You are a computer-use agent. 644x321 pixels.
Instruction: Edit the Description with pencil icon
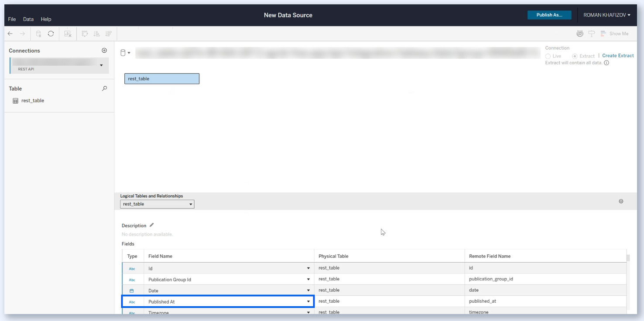[151, 225]
